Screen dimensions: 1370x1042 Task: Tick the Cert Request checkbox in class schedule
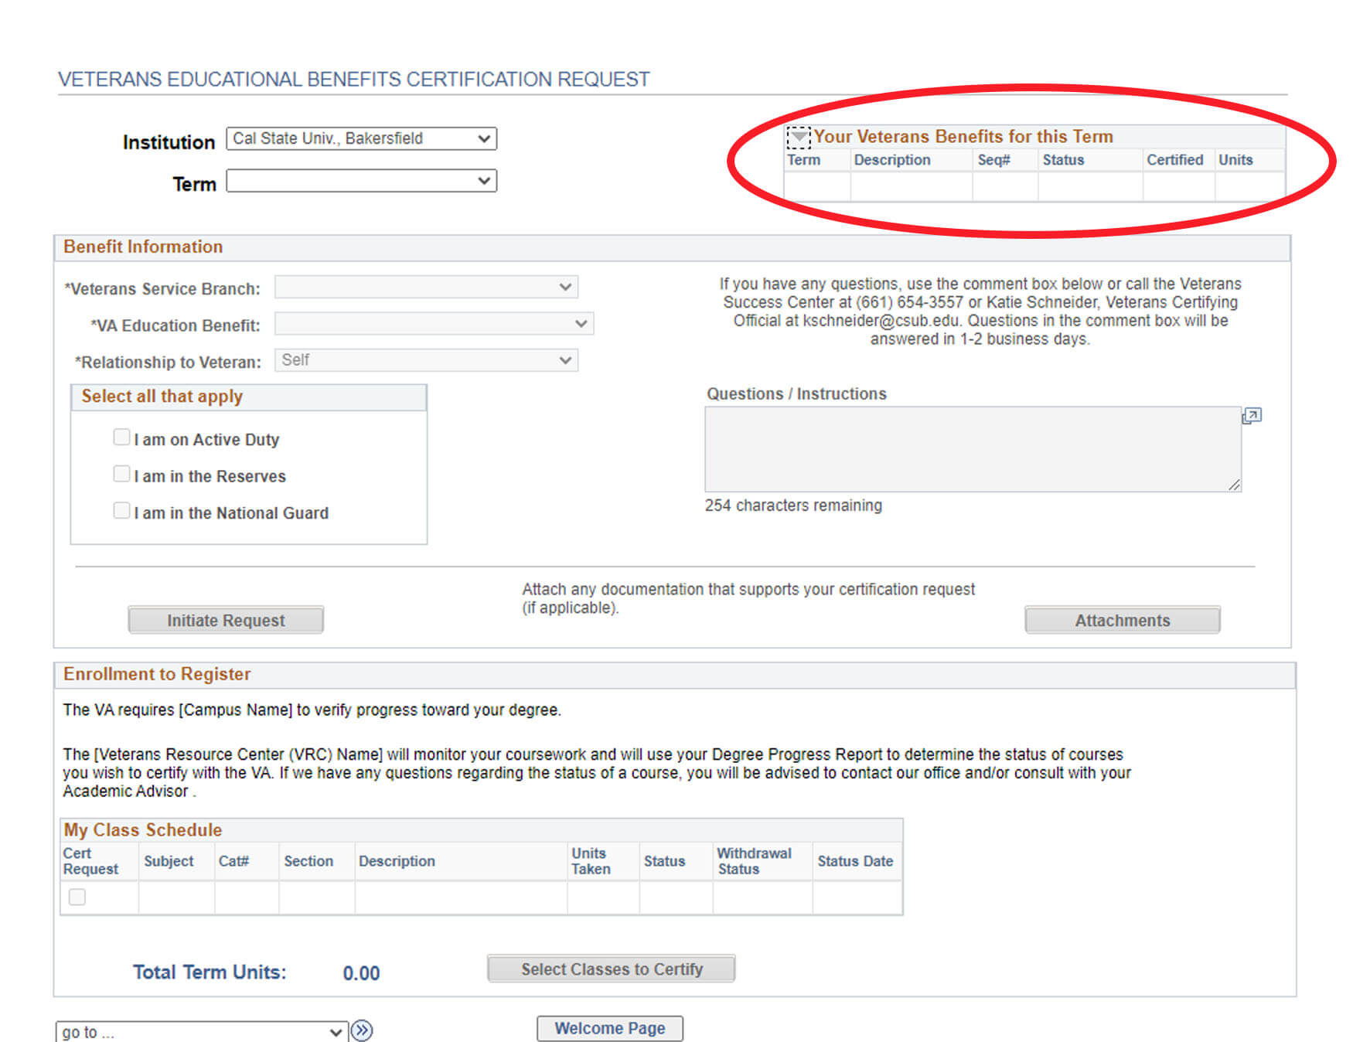[77, 897]
